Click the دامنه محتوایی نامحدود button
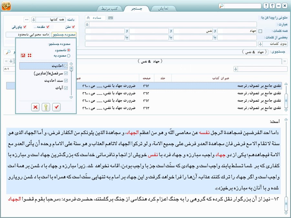291x218 pixels. click(28, 35)
